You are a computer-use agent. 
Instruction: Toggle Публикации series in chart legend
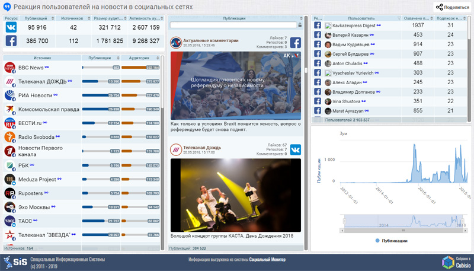[392, 241]
